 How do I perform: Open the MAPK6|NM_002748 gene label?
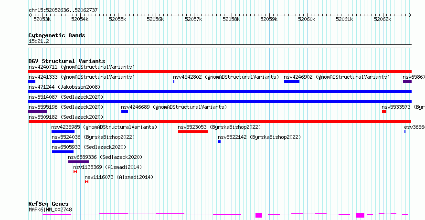(51, 210)
